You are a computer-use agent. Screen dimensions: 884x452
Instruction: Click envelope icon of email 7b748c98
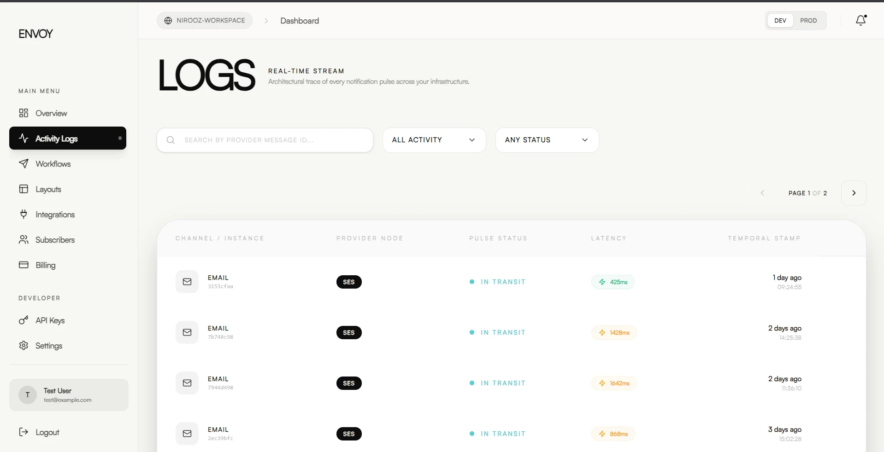pos(187,332)
